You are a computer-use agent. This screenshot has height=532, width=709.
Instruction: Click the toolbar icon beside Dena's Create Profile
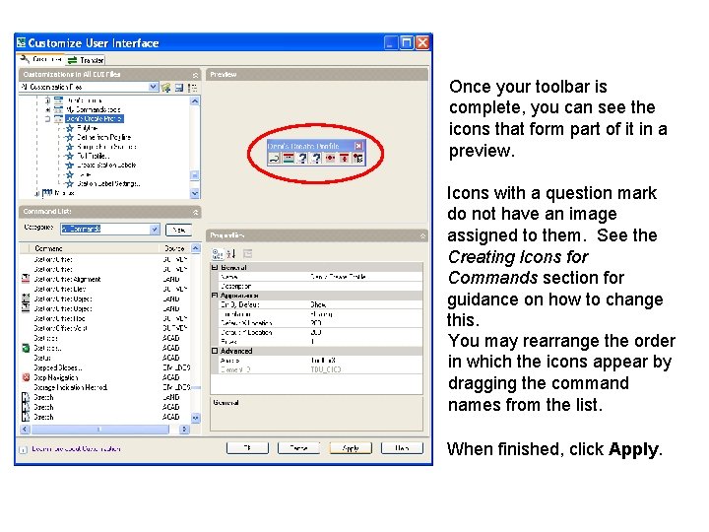59,118
